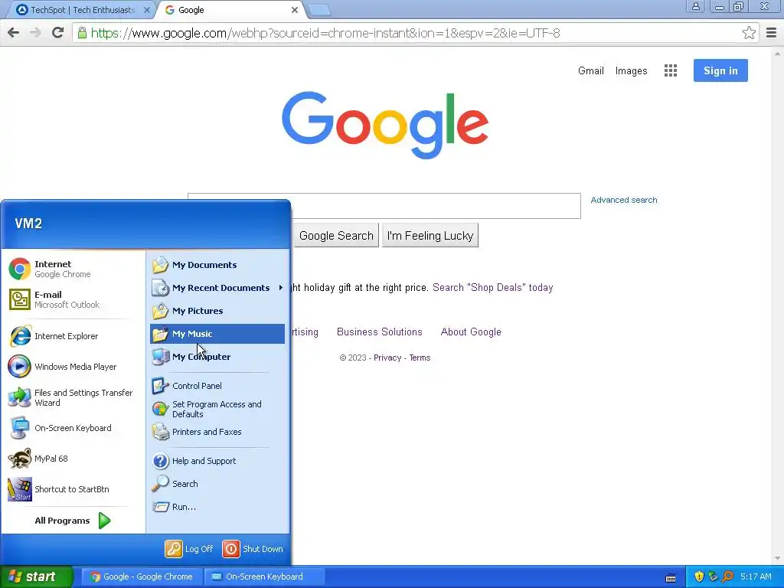Click page scrollbar up arrow
The width and height of the screenshot is (784, 588).
(778, 53)
